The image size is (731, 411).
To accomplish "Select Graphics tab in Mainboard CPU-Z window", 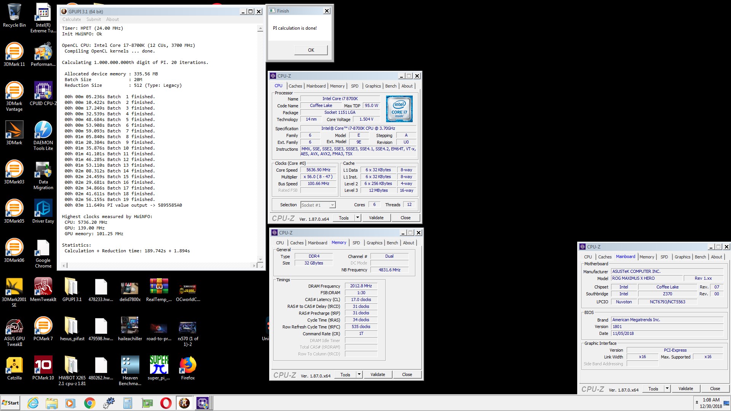I will 682,257.
